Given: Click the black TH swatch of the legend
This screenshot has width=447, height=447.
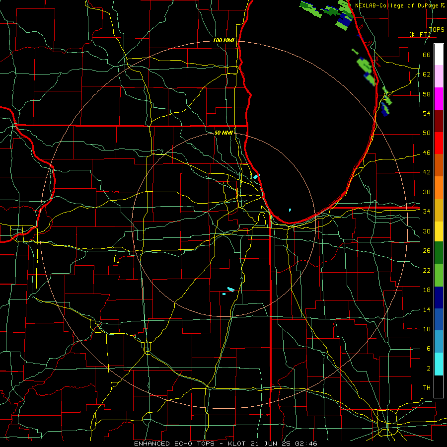Looking at the screenshot, I should pos(439,386).
